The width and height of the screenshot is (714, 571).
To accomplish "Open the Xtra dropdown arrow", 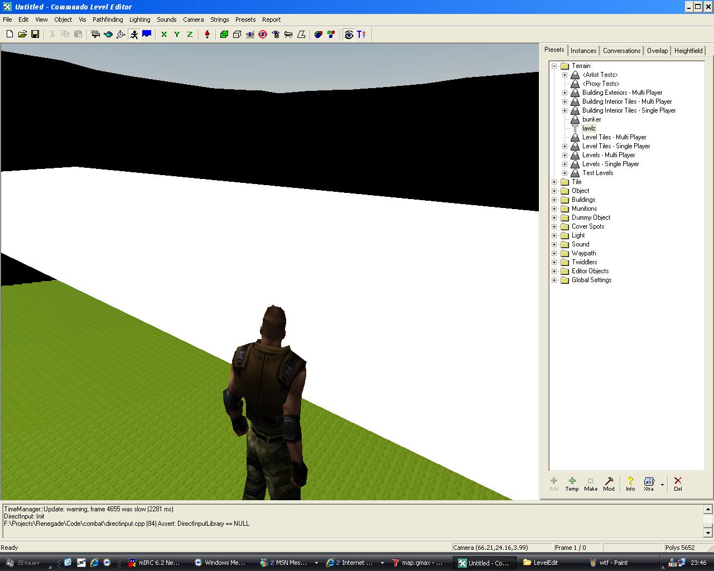I will tap(662, 484).
